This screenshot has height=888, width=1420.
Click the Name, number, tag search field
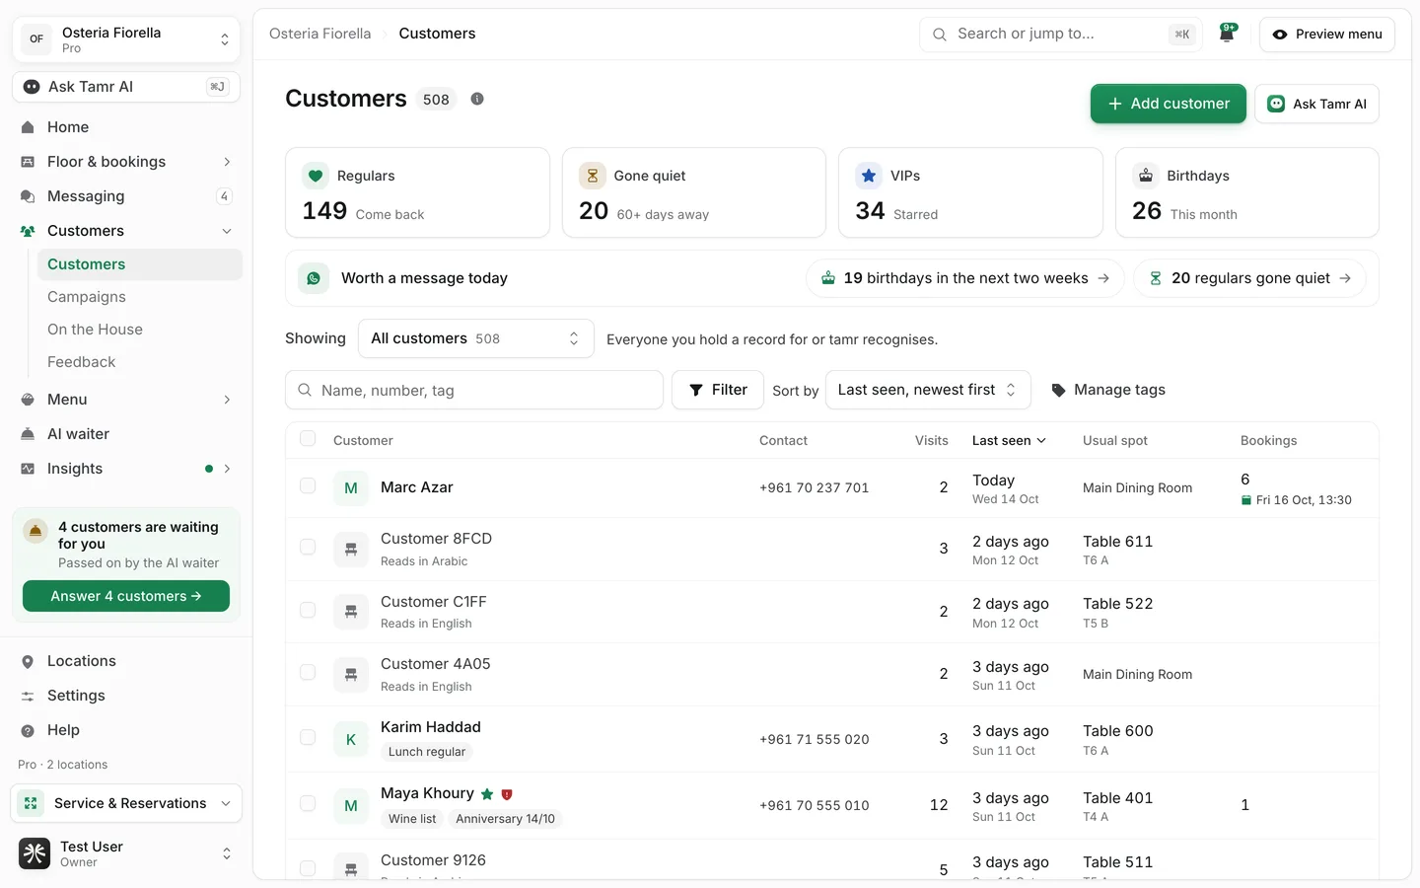point(474,390)
